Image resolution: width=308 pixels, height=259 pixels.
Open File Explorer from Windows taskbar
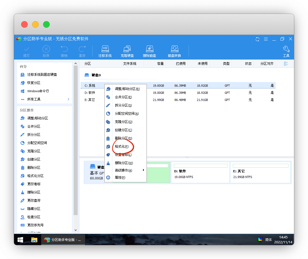click(34, 240)
